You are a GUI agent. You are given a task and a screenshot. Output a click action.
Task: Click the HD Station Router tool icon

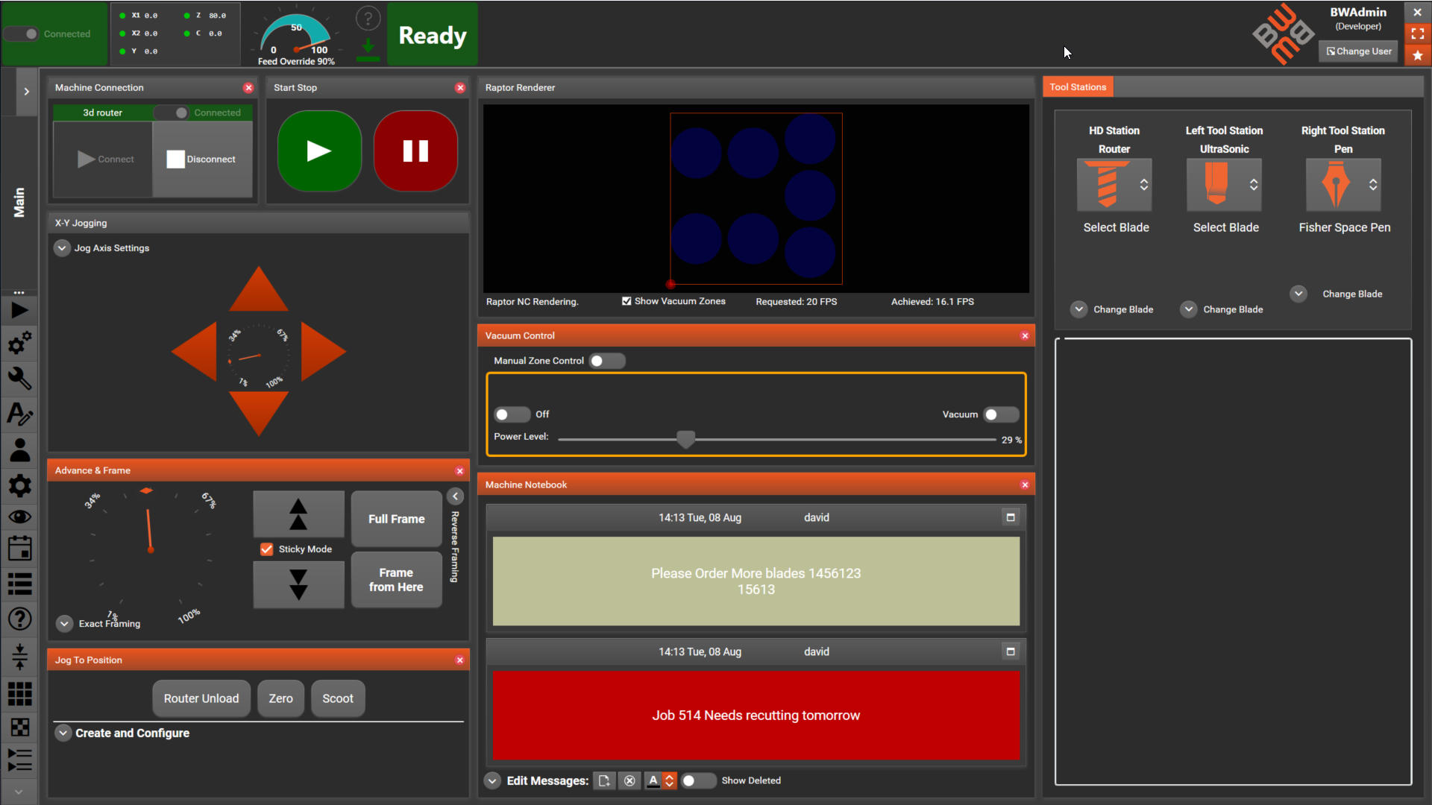(1107, 184)
